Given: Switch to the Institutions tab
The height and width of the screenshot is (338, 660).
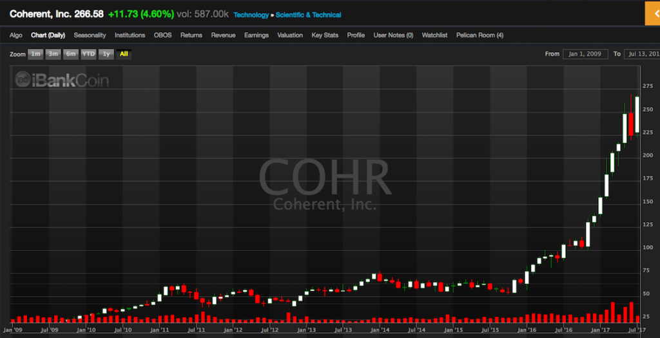Looking at the screenshot, I should 130,35.
